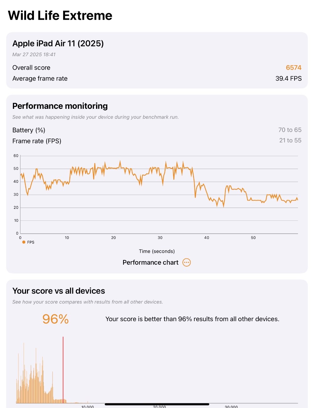Tap the Time (seconds) axis label
The width and height of the screenshot is (314, 408).
pos(157,251)
